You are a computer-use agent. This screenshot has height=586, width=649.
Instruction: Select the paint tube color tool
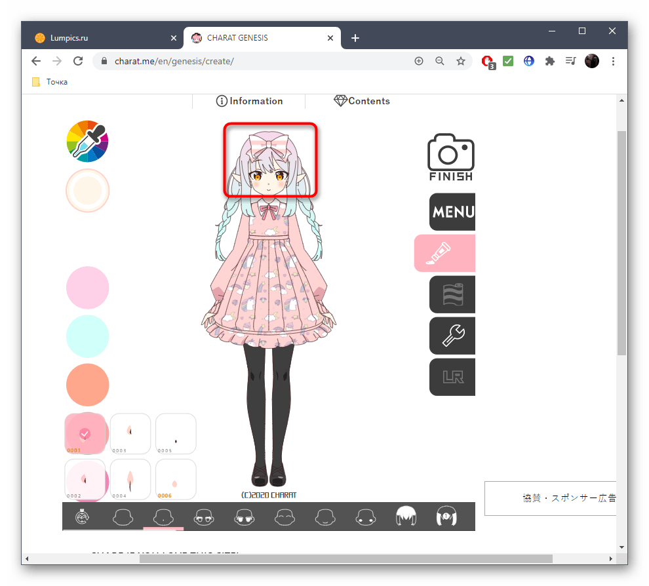445,253
